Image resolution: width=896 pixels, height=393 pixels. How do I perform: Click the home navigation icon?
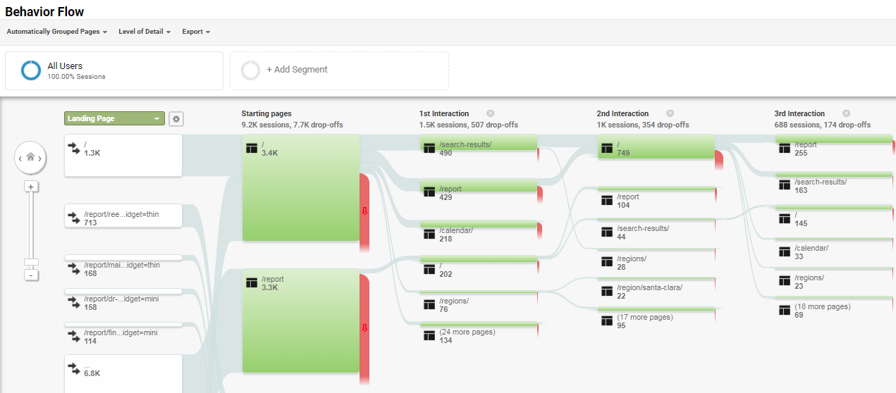pyautogui.click(x=30, y=158)
